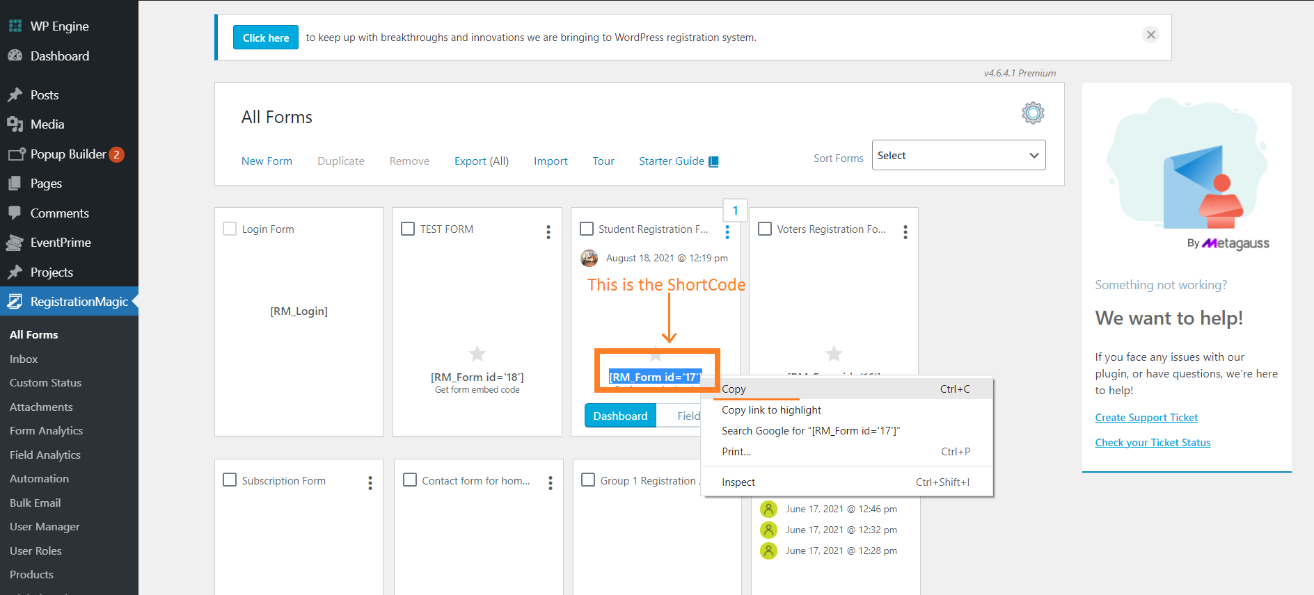
Task: Select the Student Registration form checkbox
Action: pos(587,229)
